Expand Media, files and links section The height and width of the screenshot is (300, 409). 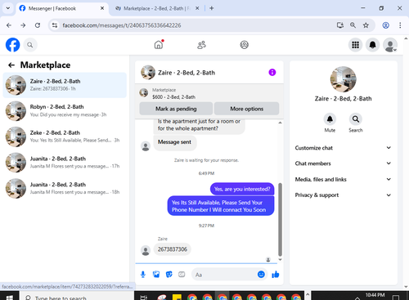pos(343,179)
